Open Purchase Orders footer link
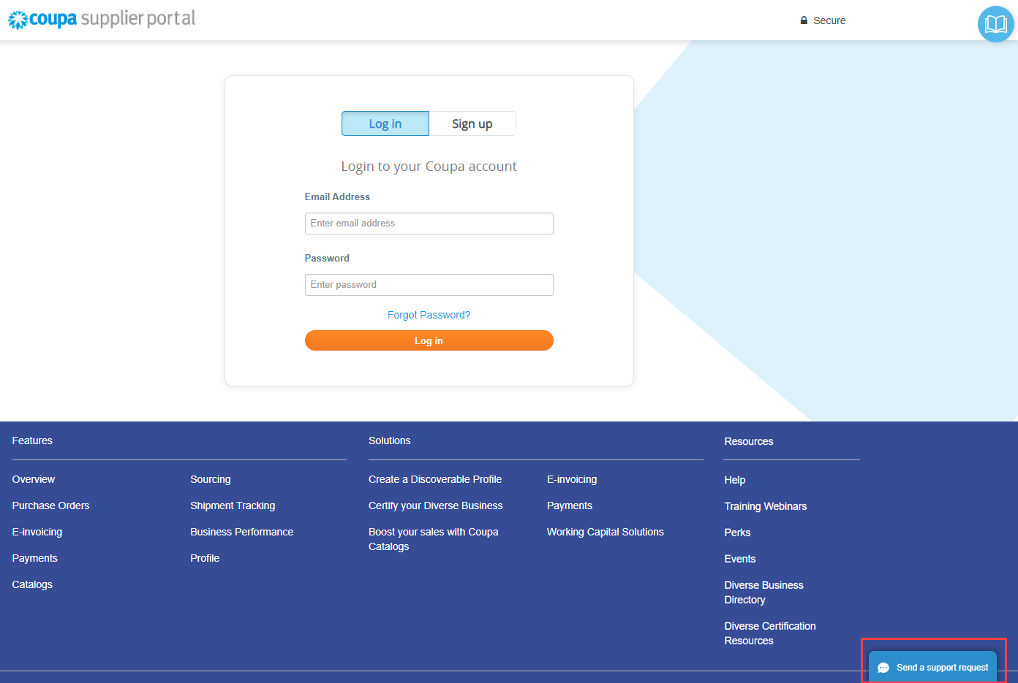The height and width of the screenshot is (683, 1018). coord(51,505)
